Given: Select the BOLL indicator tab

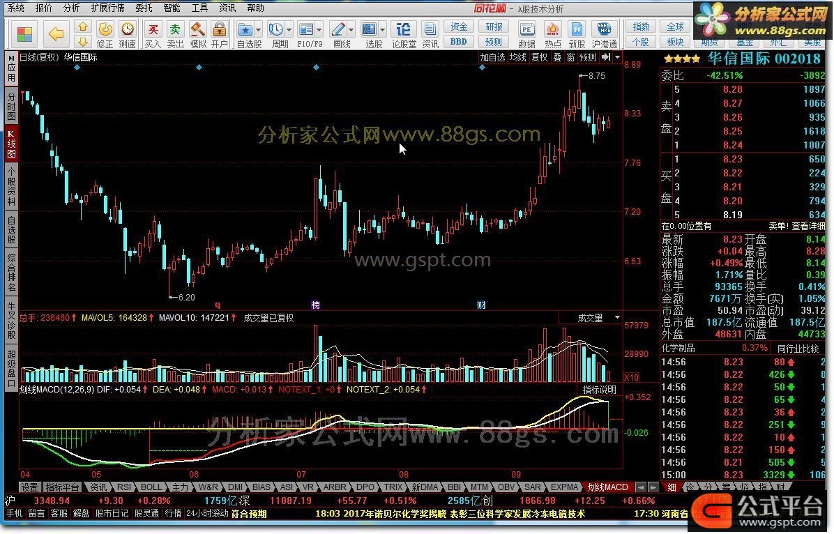Looking at the screenshot, I should [x=151, y=487].
